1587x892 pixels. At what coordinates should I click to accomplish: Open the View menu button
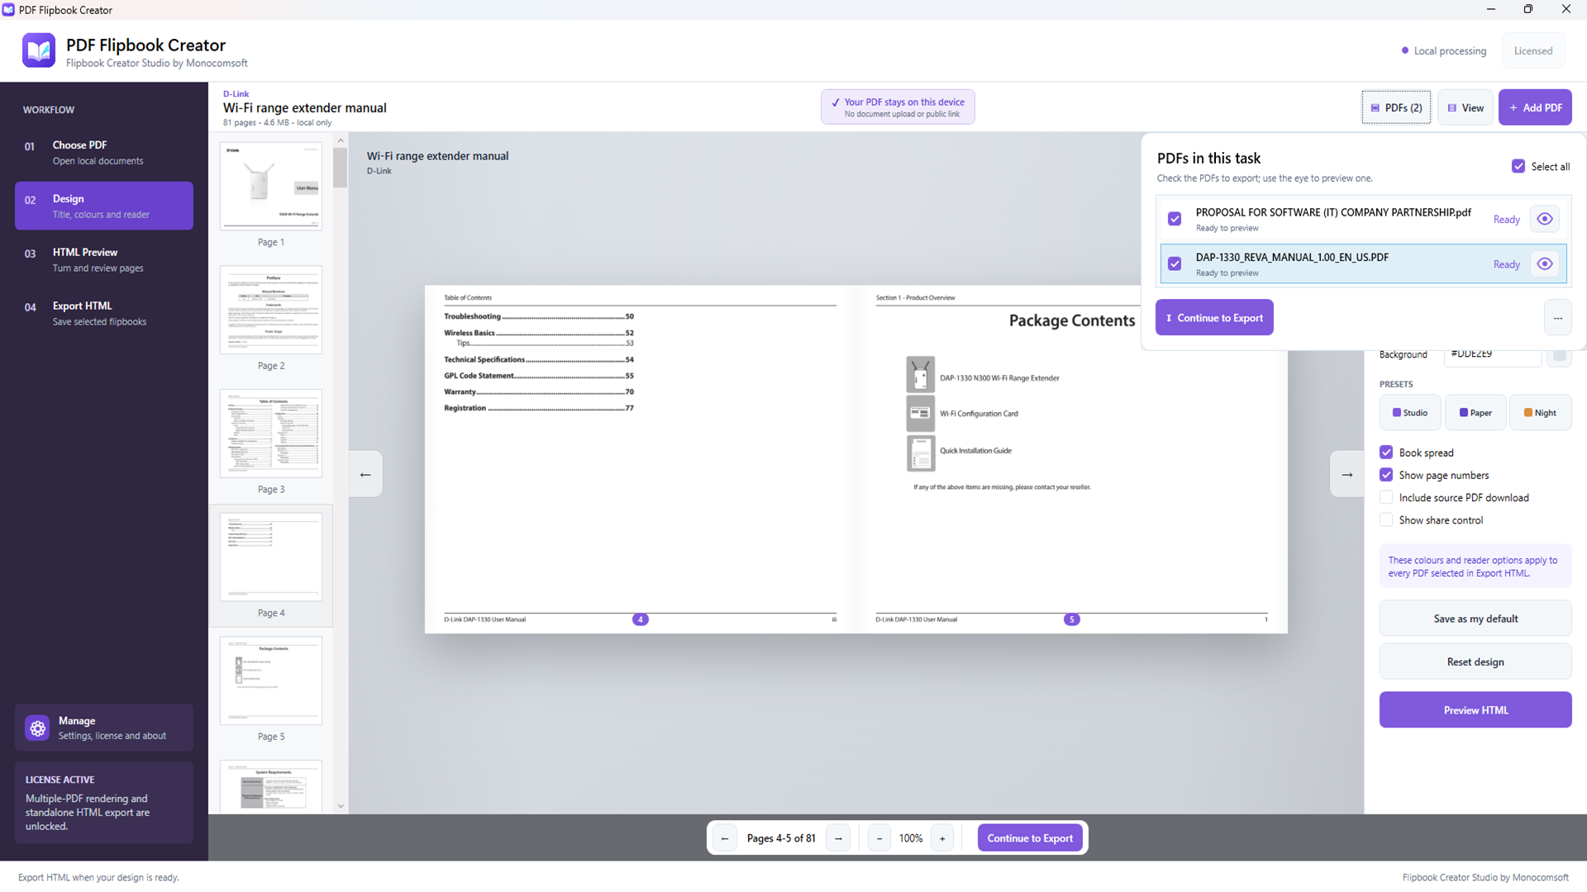pyautogui.click(x=1465, y=107)
